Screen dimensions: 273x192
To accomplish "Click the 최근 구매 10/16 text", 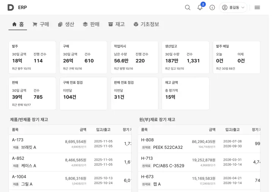I will [72, 69].
